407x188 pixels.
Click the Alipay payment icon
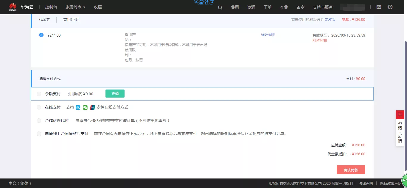point(78,107)
